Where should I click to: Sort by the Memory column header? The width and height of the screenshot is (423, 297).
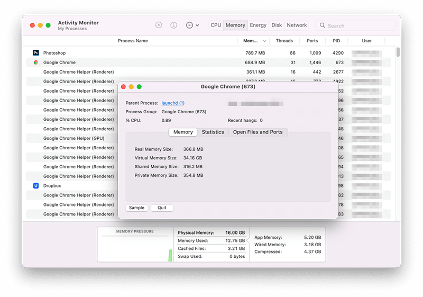coord(253,41)
